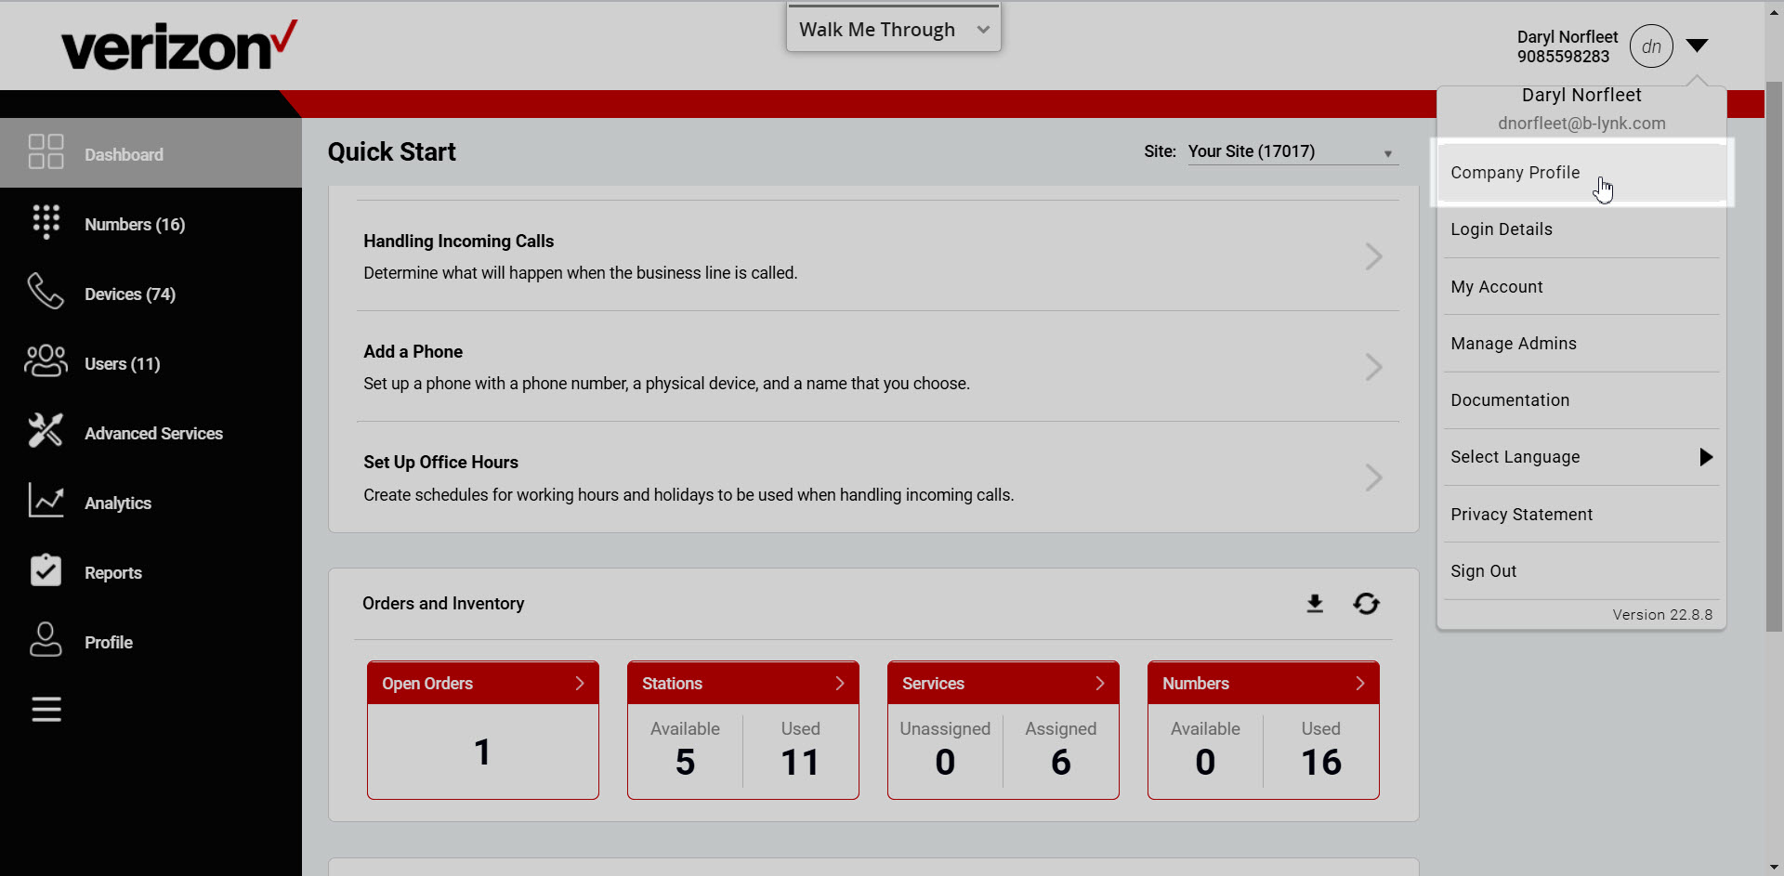Open the Add a Phone chevron
The image size is (1784, 876).
(1374, 367)
